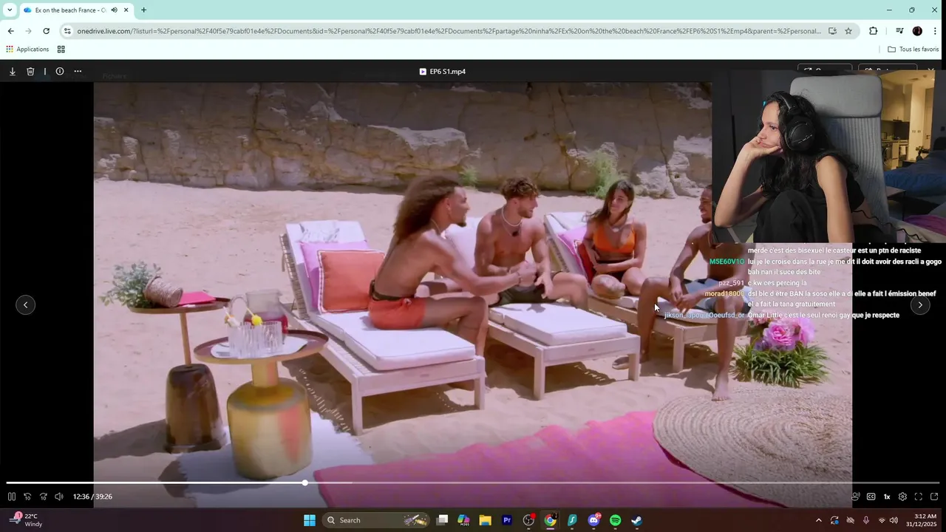946x532 pixels.
Task: Delete the file with trash icon
Action: click(x=30, y=72)
